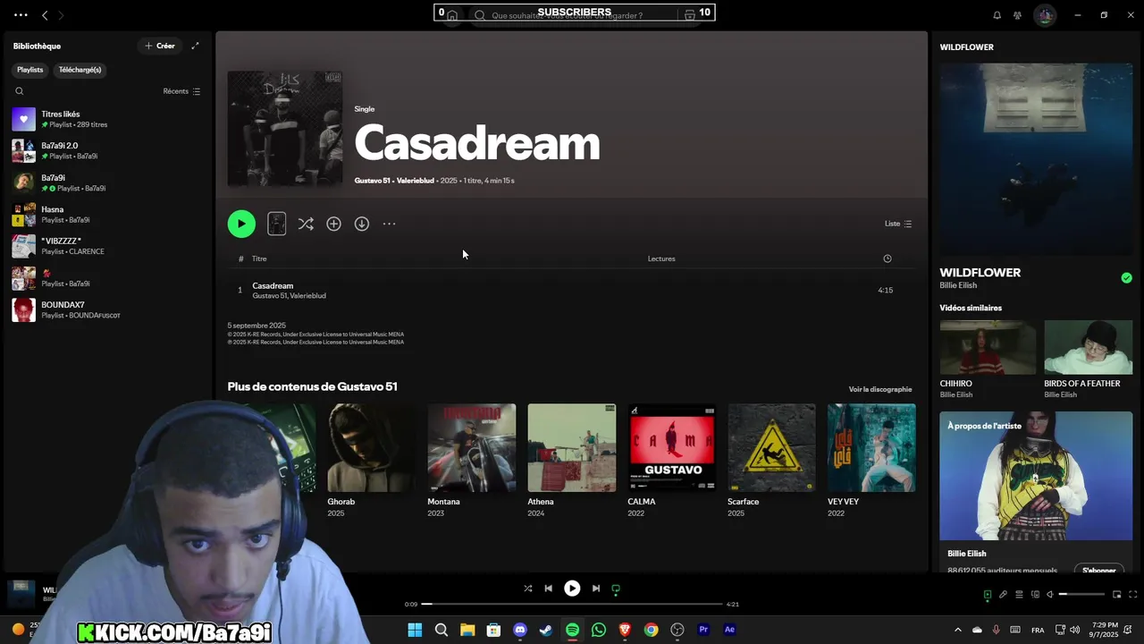
Task: Open artist Valerieblud link under title
Action: tap(416, 181)
